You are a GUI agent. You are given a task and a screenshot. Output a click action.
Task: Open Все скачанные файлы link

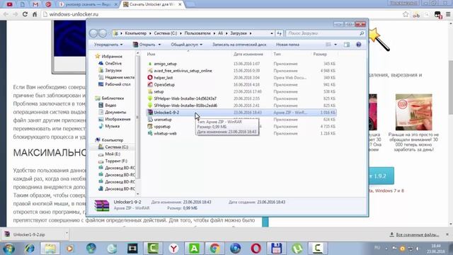pyautogui.click(x=417, y=234)
